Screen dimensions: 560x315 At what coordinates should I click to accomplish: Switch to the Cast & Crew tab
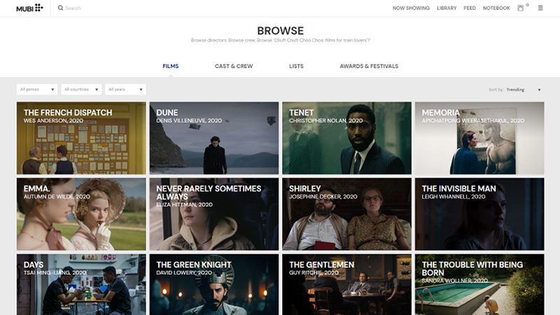(234, 66)
